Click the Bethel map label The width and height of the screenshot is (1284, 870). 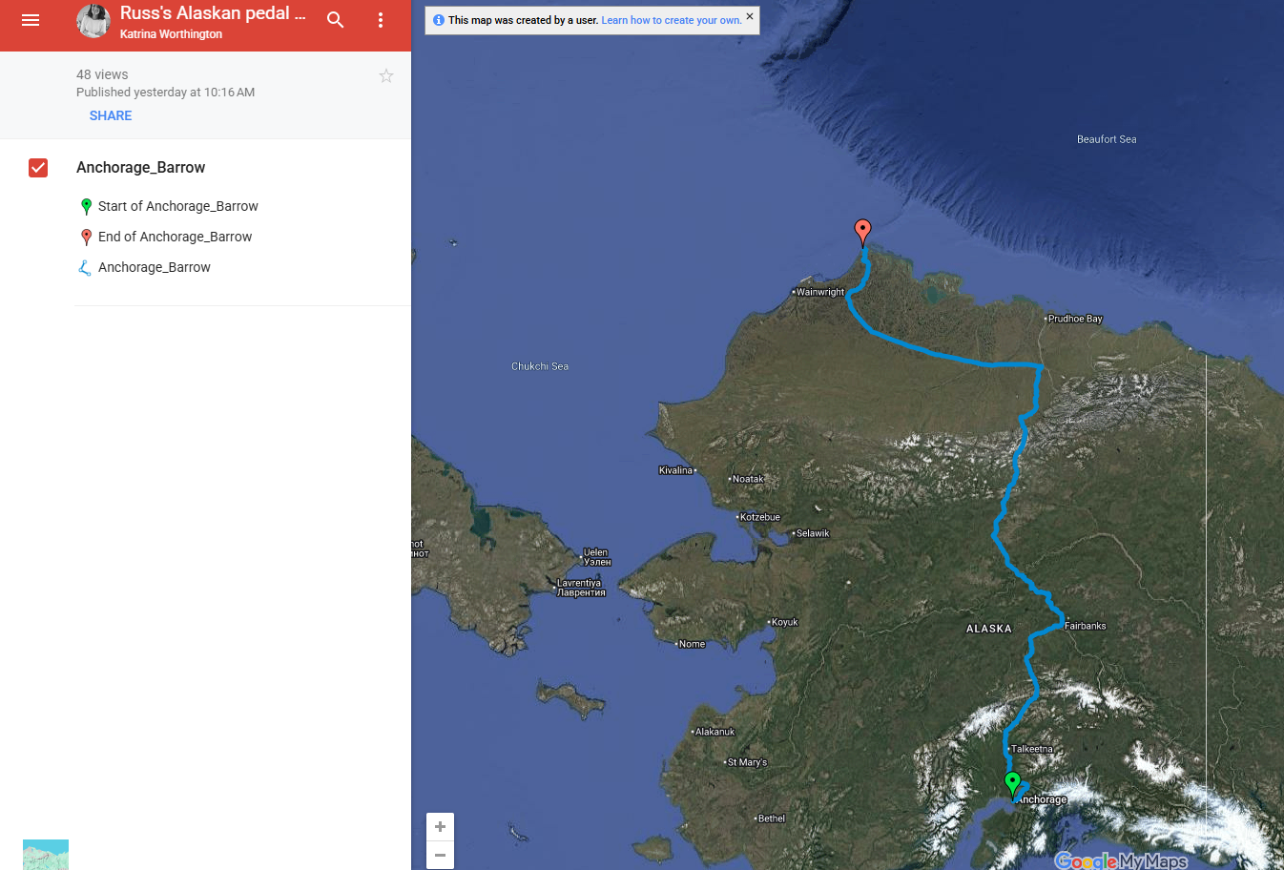click(771, 818)
